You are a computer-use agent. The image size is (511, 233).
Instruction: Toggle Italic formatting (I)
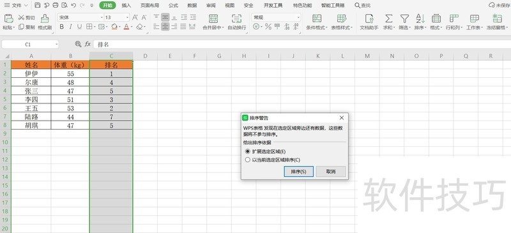(70, 27)
